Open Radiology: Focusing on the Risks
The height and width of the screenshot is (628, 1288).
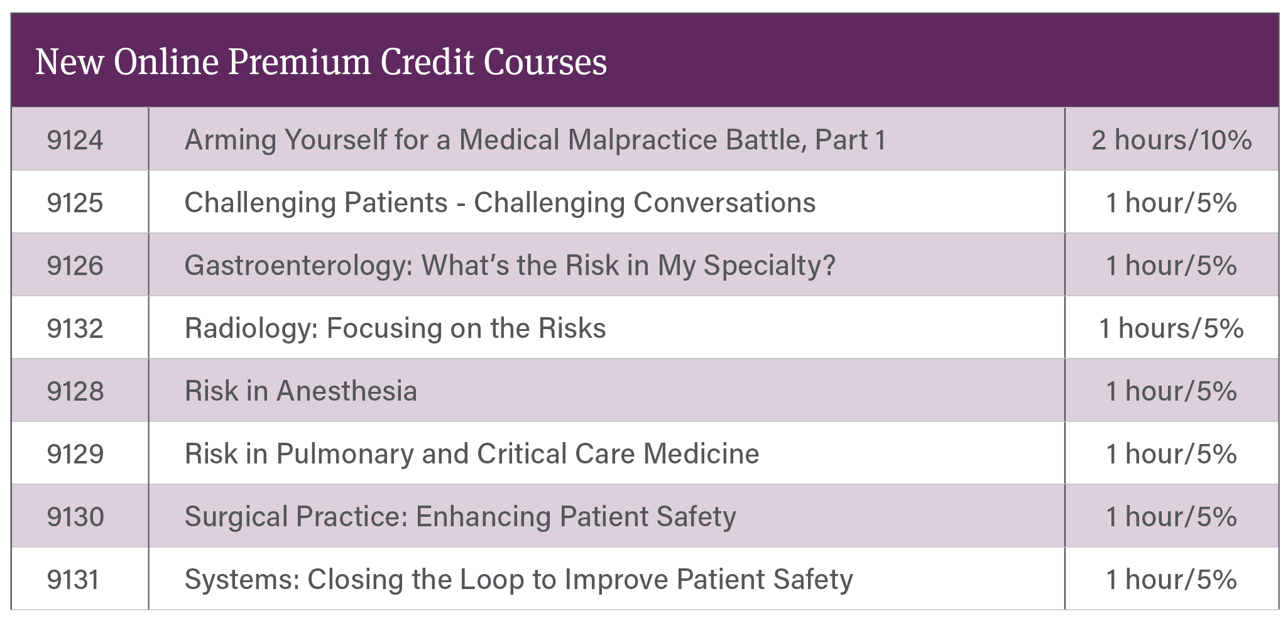[x=395, y=328]
